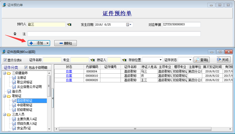Toggle the 显示分类 checkbox
The width and height of the screenshot is (235, 134).
click(x=5, y=60)
